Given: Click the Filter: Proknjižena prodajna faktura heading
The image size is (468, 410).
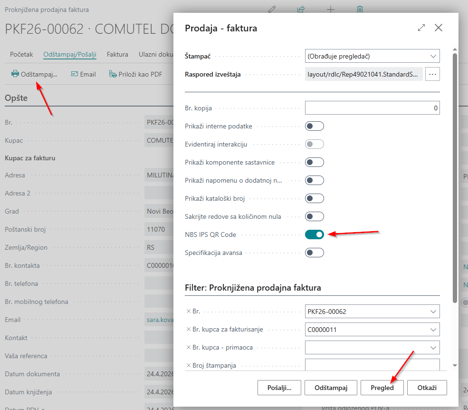Looking at the screenshot, I should click(253, 288).
